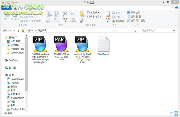The width and height of the screenshot is (180, 117).
Task: Select the 1364465788_AIGE EFLC-ENB 1.0.rar file
Action: click(61, 48)
